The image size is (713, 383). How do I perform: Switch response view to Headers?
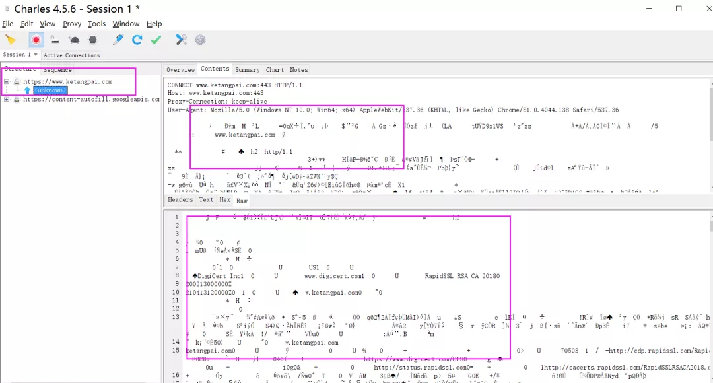pyautogui.click(x=180, y=199)
